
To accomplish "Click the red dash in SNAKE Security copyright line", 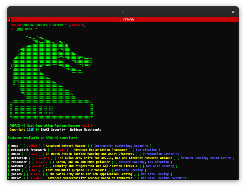I will coord(67,130).
